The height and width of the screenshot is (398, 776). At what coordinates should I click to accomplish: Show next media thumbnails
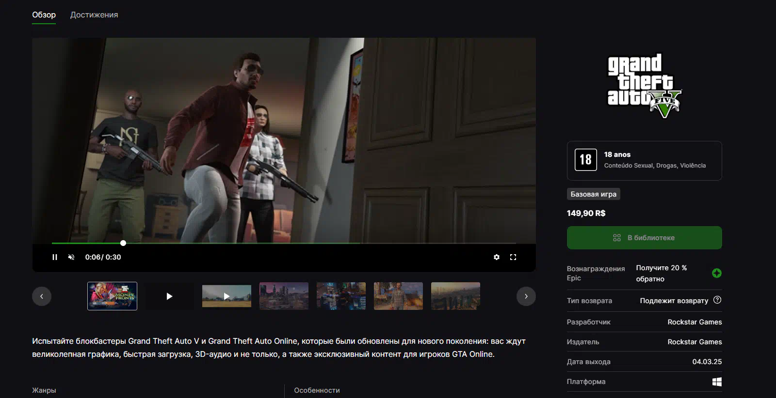pyautogui.click(x=526, y=296)
